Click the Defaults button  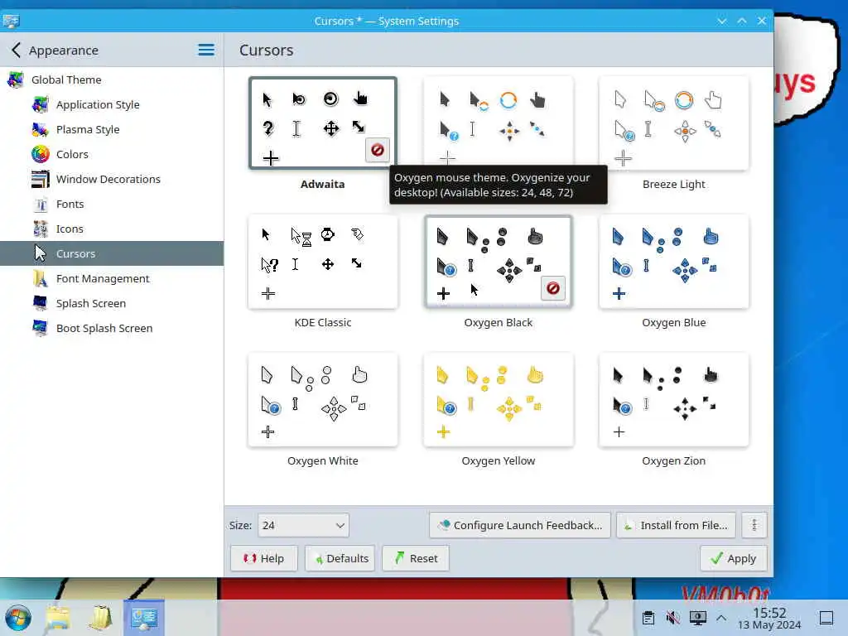[x=340, y=558]
